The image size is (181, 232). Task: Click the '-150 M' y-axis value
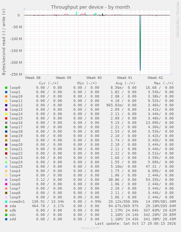click(x=16, y=51)
